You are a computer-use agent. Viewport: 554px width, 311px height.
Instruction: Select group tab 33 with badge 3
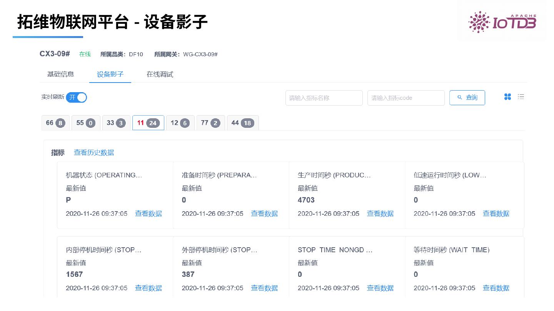click(116, 123)
